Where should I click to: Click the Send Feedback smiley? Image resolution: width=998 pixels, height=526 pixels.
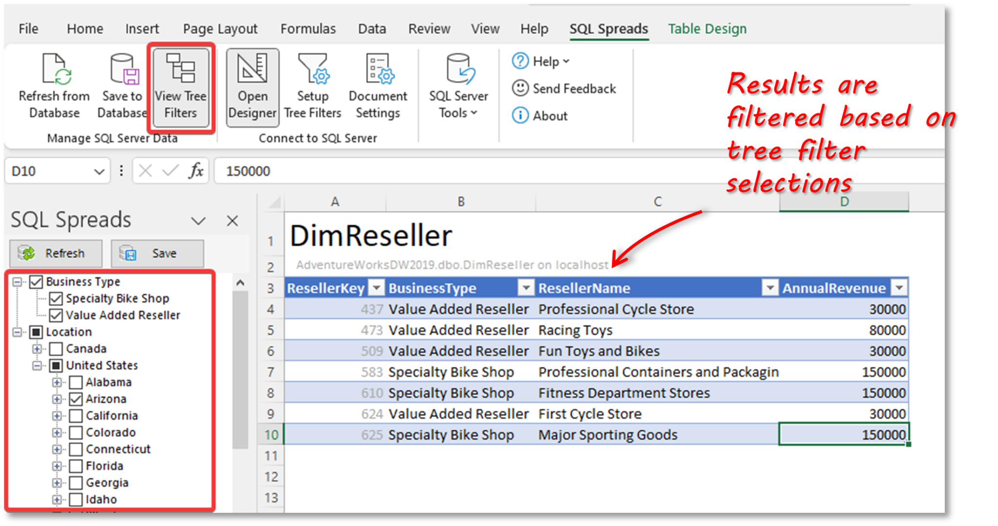(520, 88)
